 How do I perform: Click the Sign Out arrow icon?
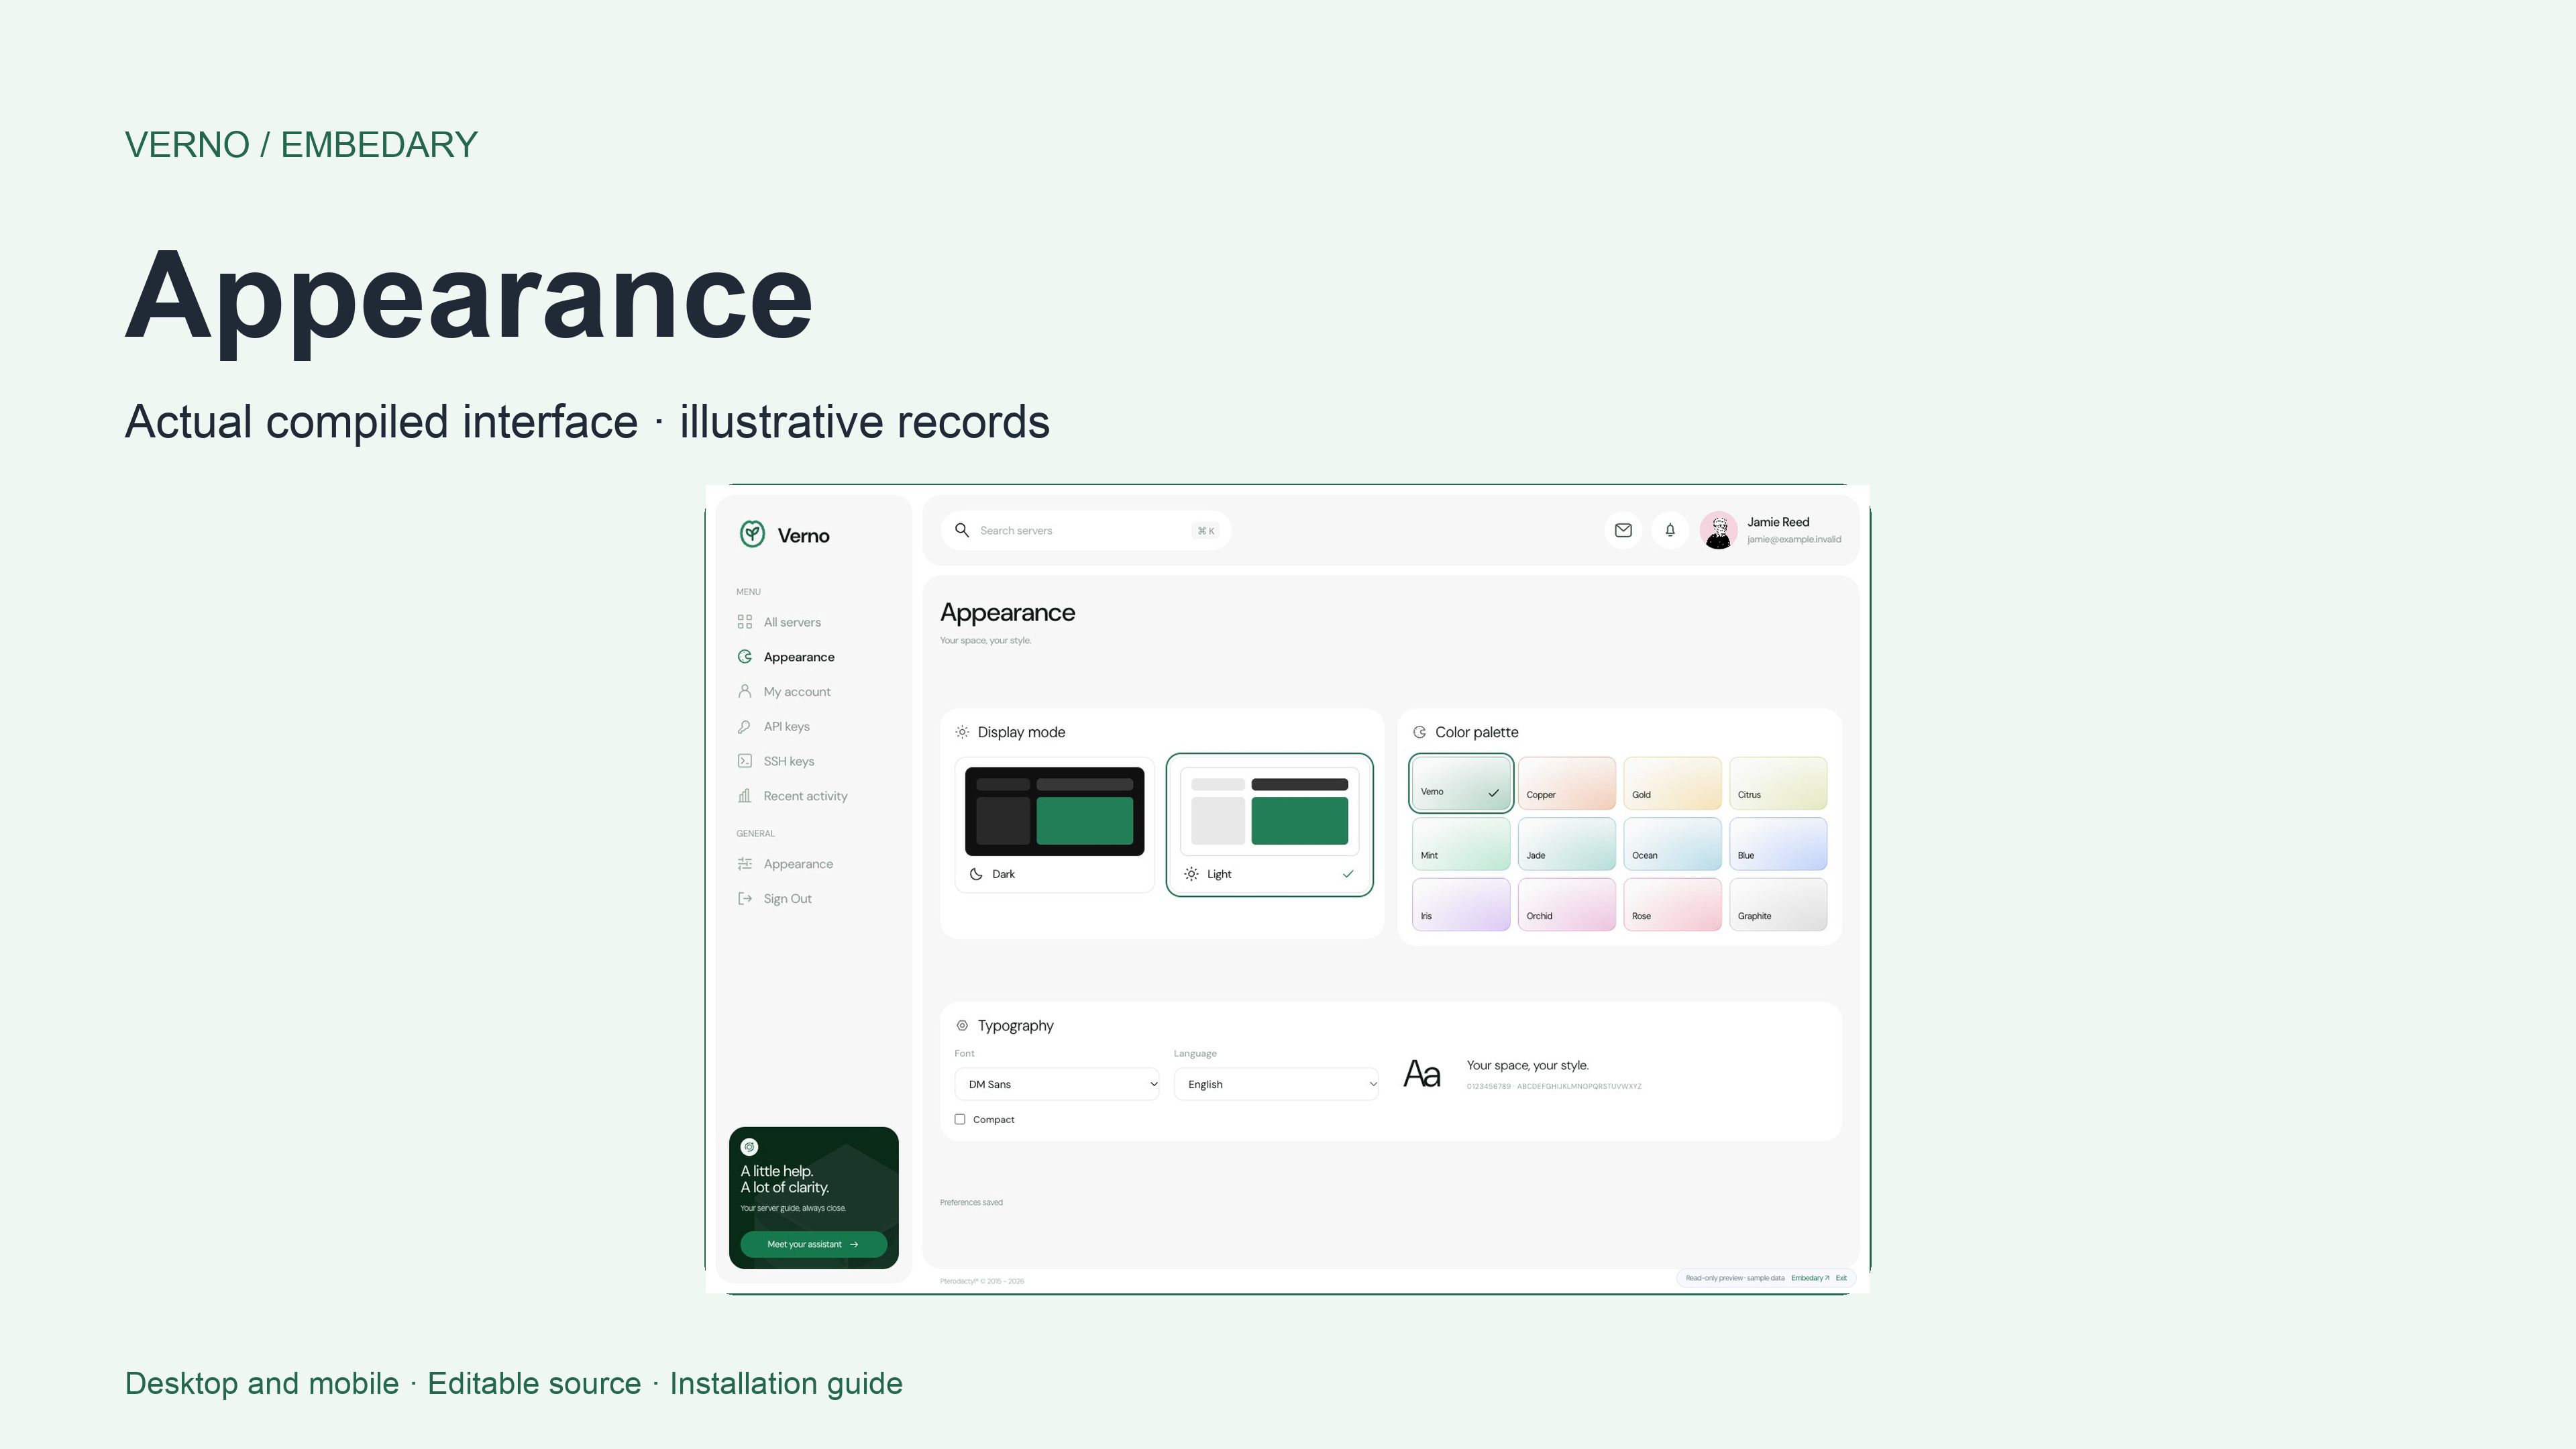(x=745, y=898)
